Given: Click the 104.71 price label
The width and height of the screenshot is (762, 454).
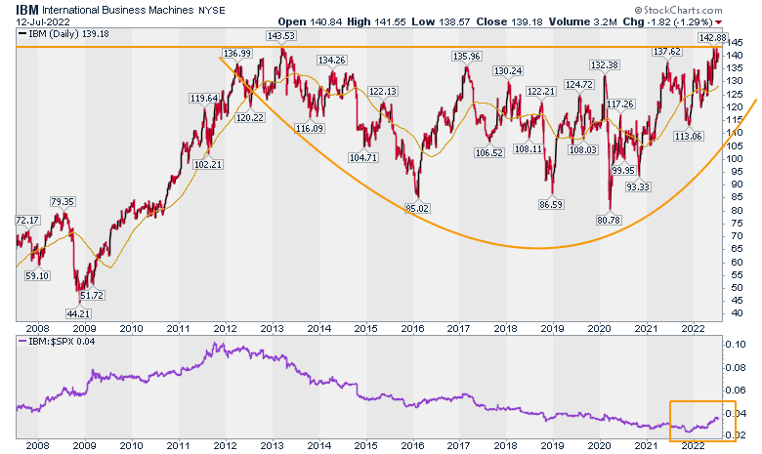Looking at the screenshot, I should (363, 158).
